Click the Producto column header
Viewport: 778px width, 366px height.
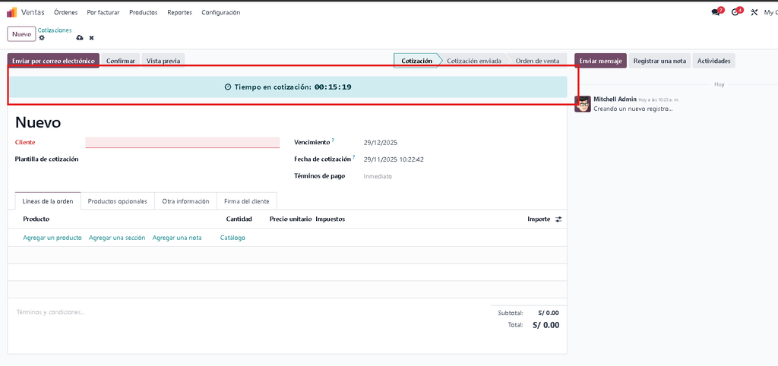(x=36, y=219)
